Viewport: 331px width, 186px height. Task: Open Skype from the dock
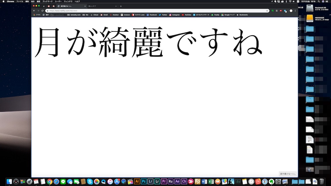pos(90,181)
